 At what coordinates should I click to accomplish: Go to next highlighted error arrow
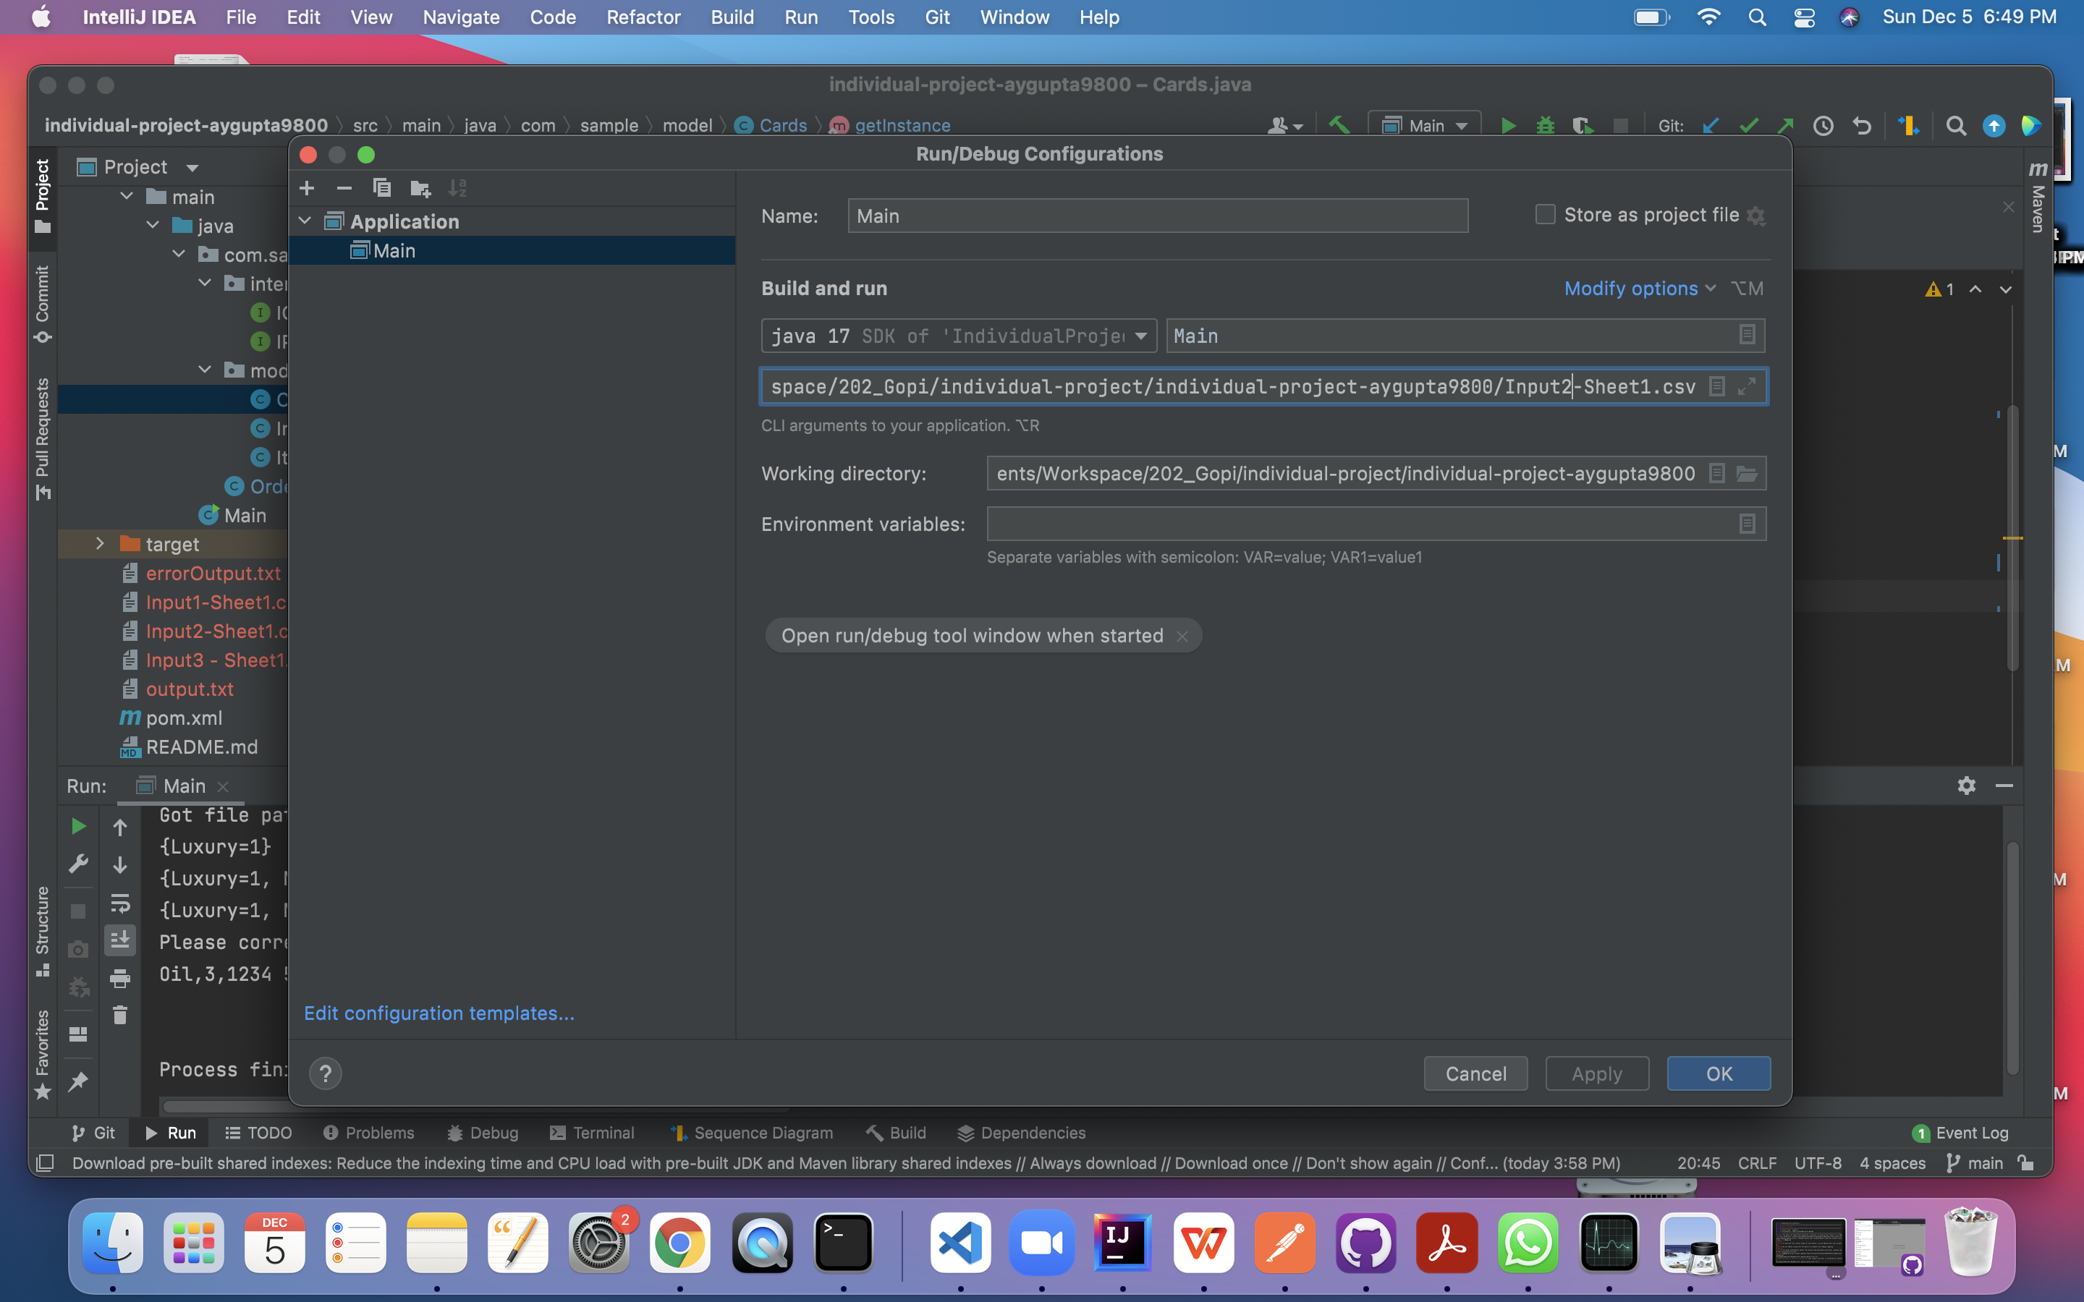point(2006,289)
